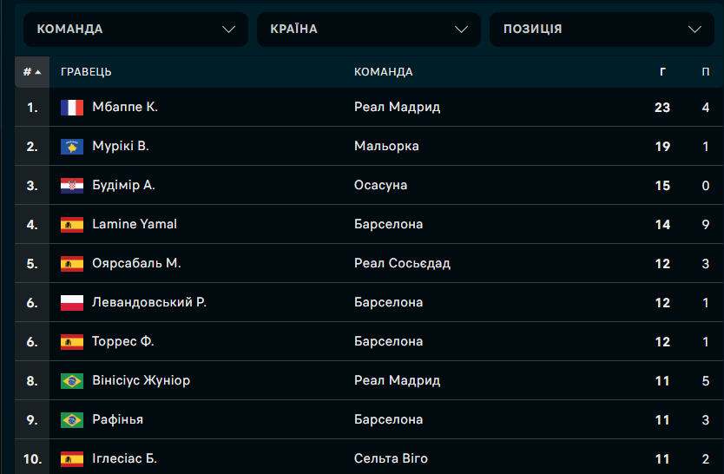Image resolution: width=724 pixels, height=474 pixels.
Task: Click the Kosovo flag next to Мурікі В.
Action: (x=72, y=147)
